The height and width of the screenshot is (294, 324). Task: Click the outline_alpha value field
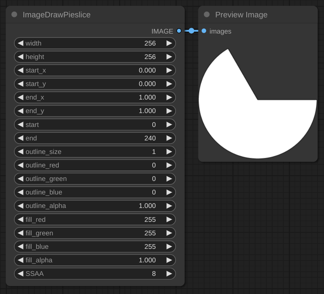tap(95, 206)
